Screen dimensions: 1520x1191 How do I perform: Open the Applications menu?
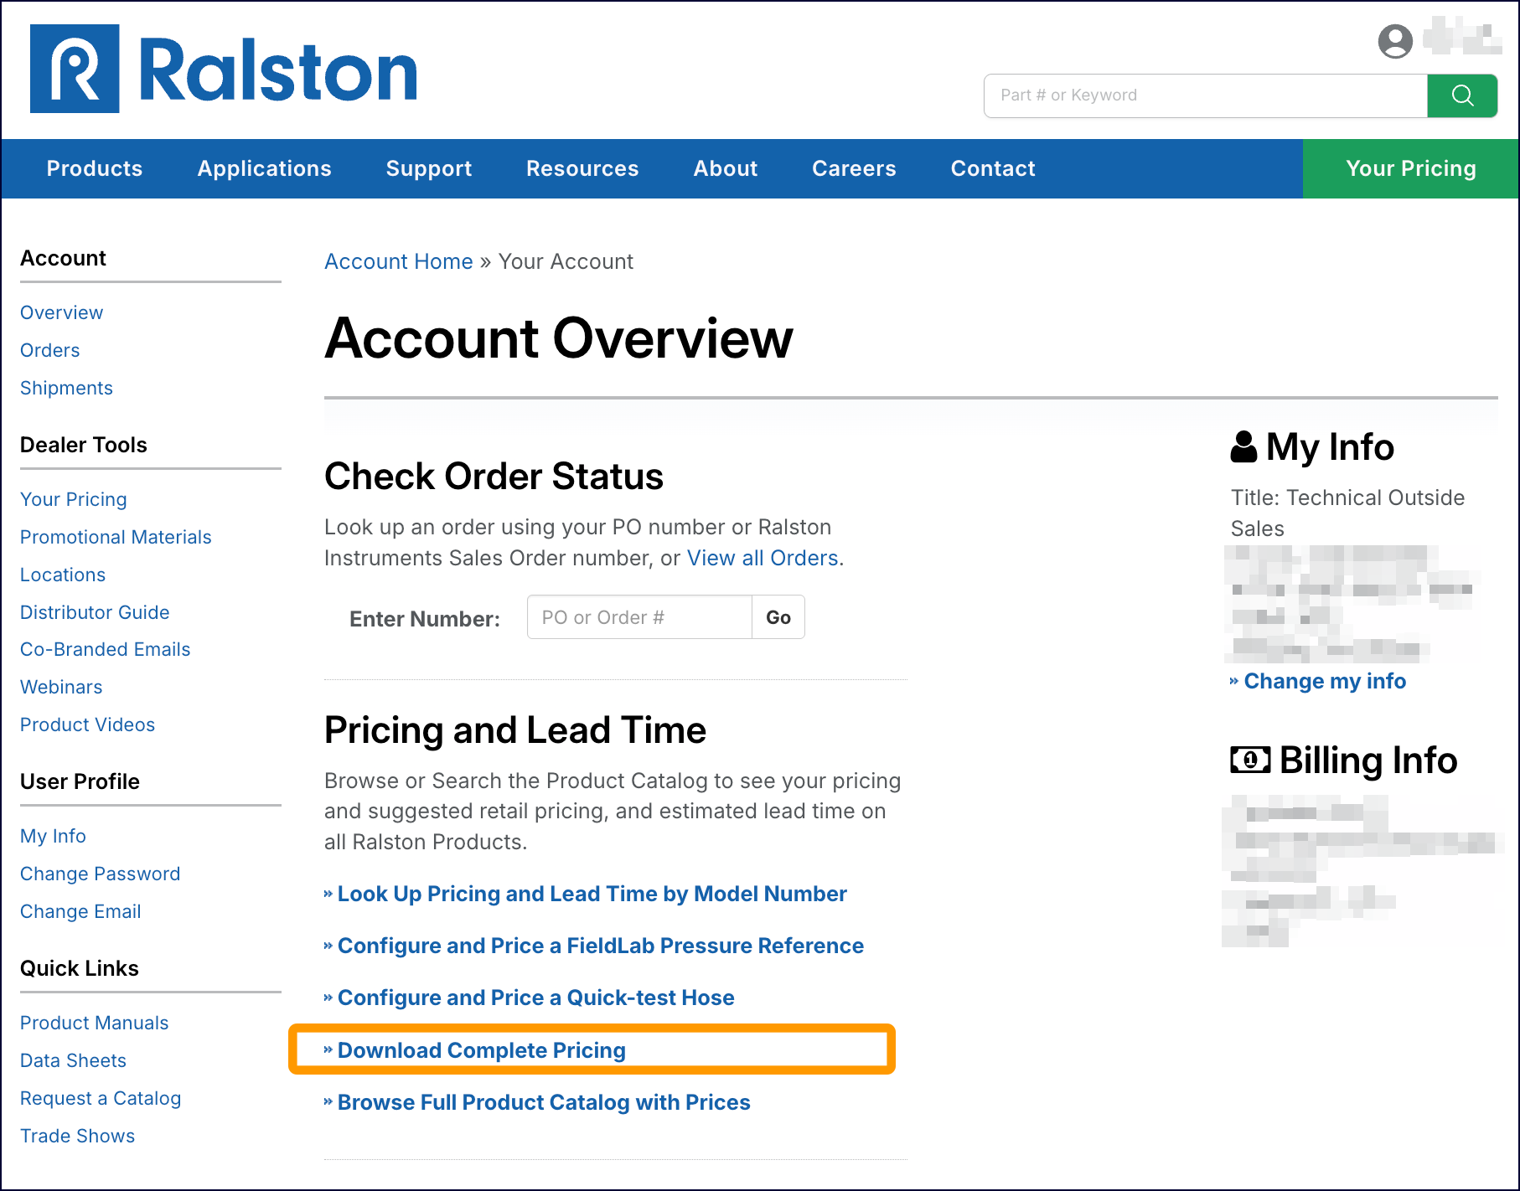point(265,168)
